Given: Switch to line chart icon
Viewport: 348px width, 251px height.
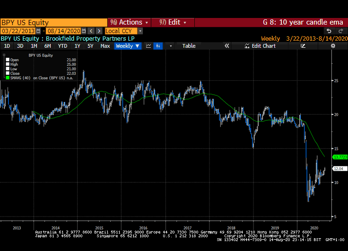Looking at the screenshot, I should 148,46.
